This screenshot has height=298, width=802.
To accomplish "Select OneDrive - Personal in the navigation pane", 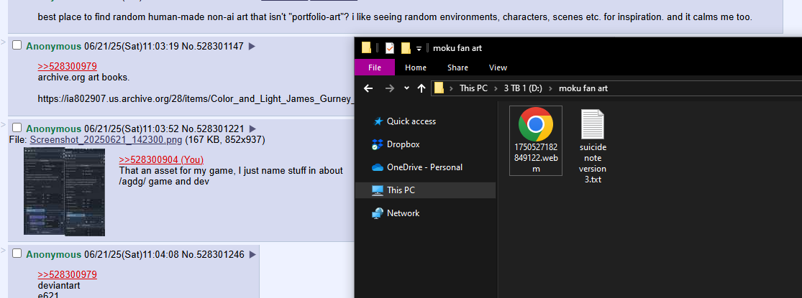I will 424,167.
